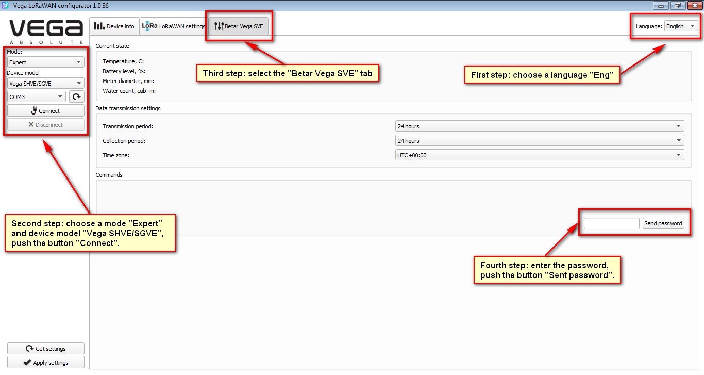
Task: Click the "Mode:" label
Action: [14, 52]
